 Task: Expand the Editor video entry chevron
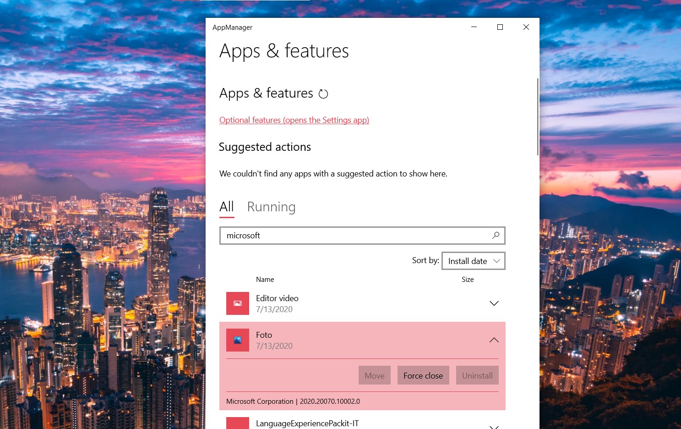click(494, 303)
